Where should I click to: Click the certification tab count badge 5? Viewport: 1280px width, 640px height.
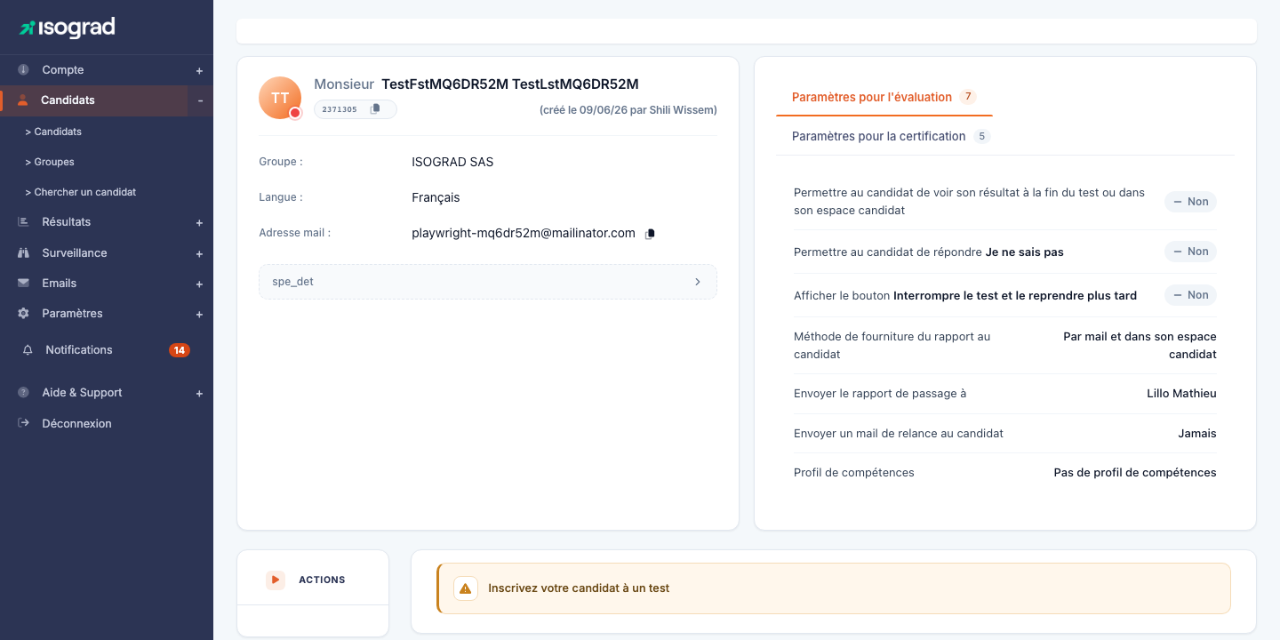click(981, 136)
